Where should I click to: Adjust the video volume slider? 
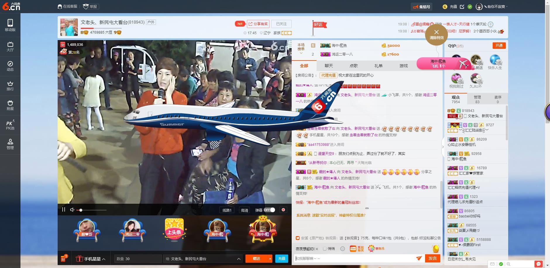92,210
